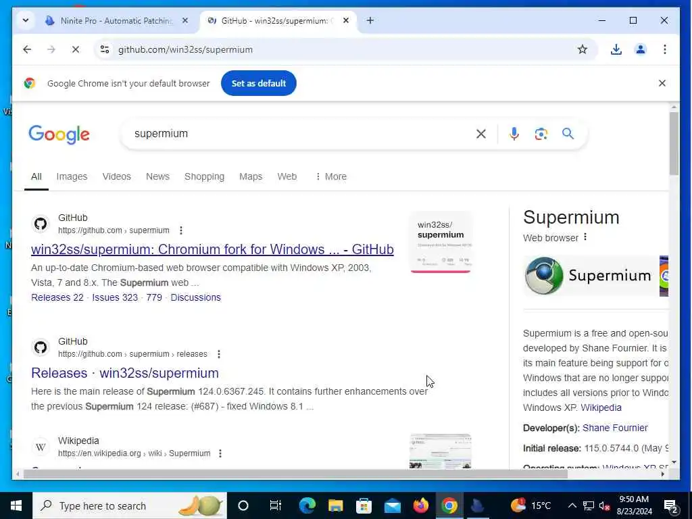
Task: Open win32ss/supermium Chromium fork GitHub link
Action: pyautogui.click(x=212, y=249)
